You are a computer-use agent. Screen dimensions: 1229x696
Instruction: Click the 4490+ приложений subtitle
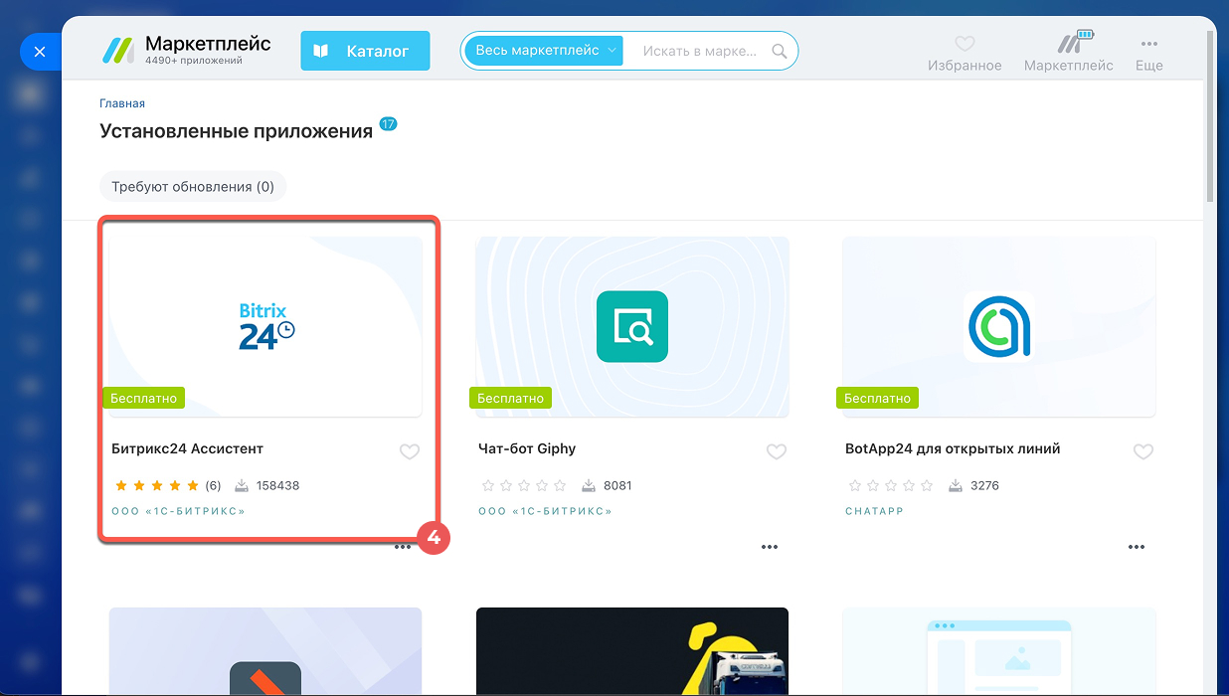(193, 61)
